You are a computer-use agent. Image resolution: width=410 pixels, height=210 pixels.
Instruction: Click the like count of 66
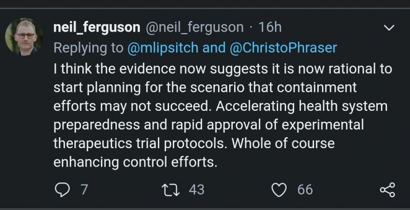coord(305,190)
